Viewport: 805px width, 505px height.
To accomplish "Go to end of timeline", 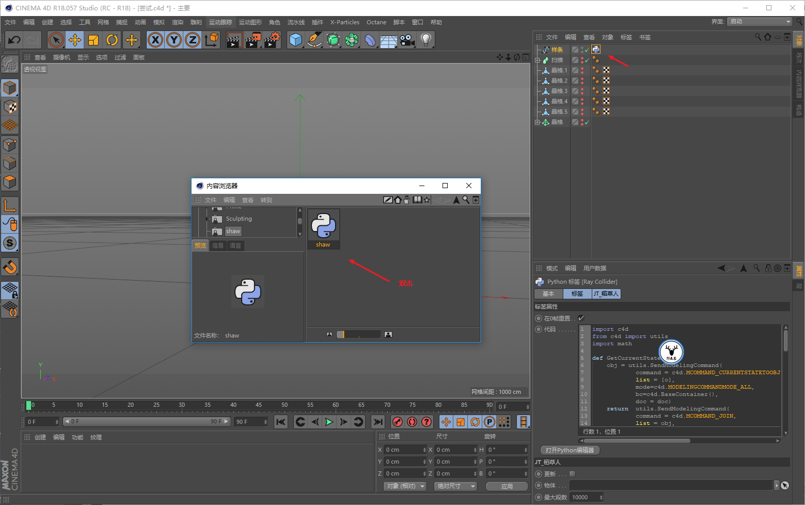I will point(378,422).
